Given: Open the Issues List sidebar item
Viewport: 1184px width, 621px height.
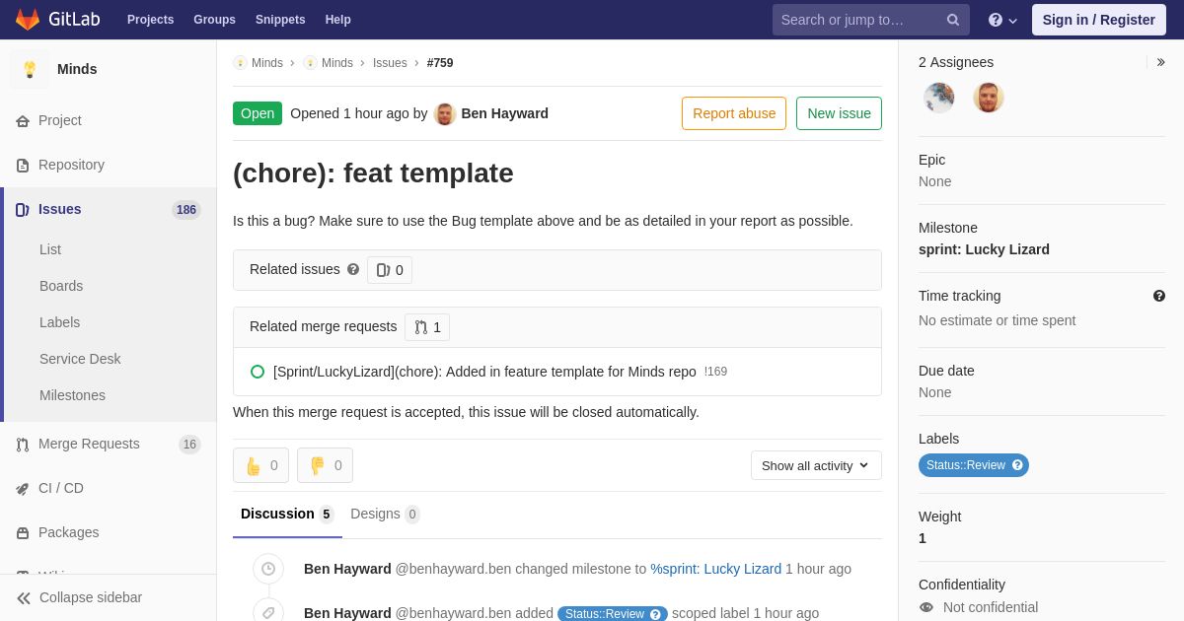Looking at the screenshot, I should coord(50,249).
